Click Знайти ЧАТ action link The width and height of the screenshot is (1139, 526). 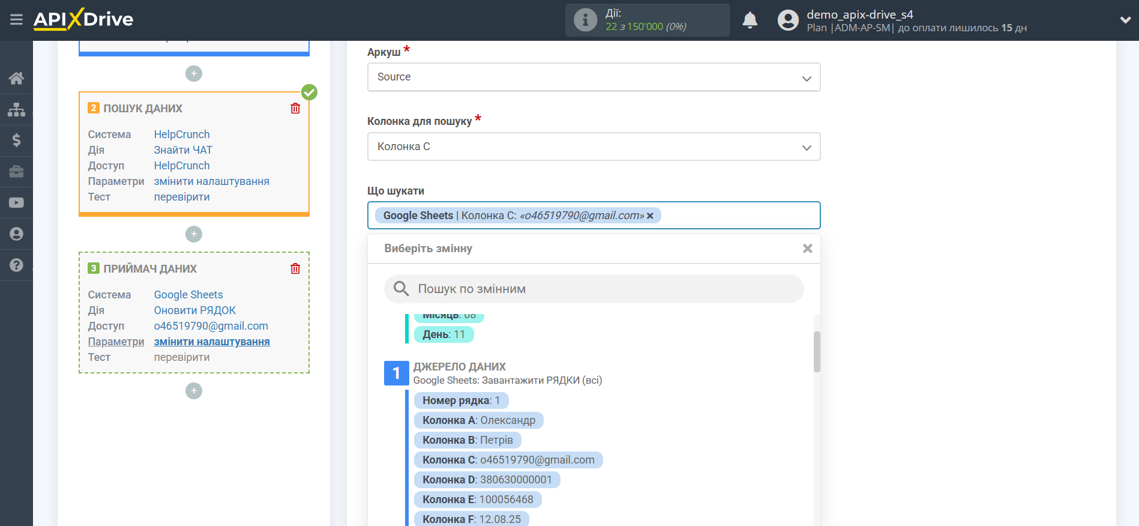183,150
